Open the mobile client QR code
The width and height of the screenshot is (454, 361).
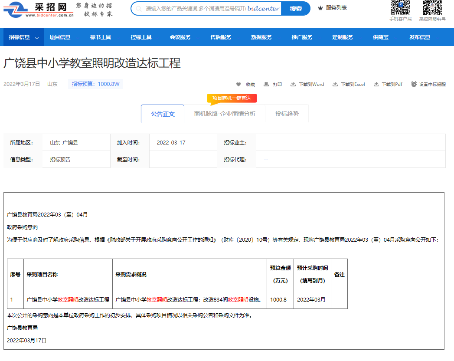400,7
